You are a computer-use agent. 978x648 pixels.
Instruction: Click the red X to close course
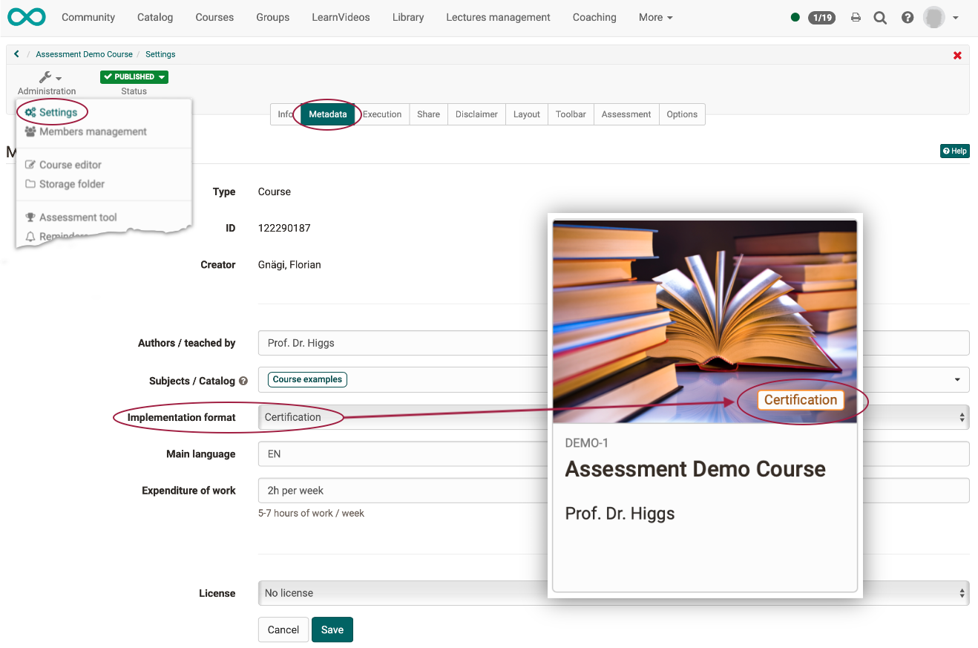pyautogui.click(x=957, y=55)
